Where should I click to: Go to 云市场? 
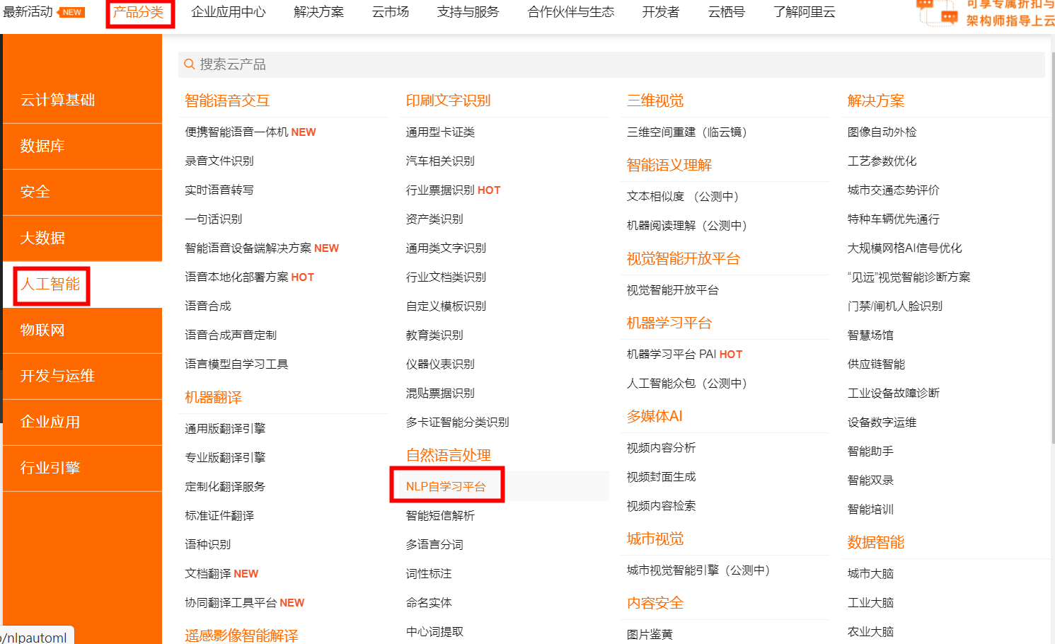[x=391, y=12]
